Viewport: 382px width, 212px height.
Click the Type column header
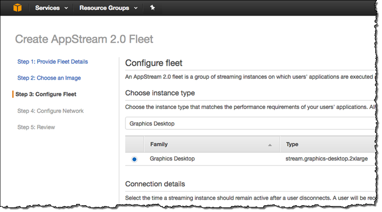point(292,144)
